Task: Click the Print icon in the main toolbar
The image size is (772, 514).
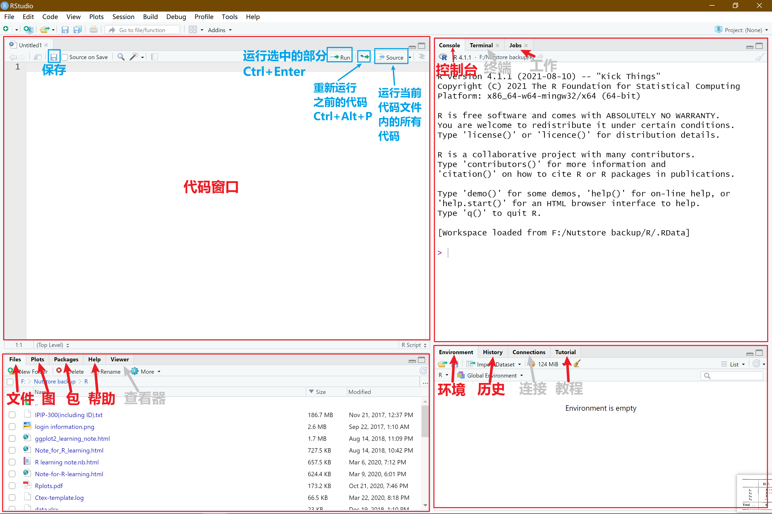Action: pyautogui.click(x=94, y=30)
